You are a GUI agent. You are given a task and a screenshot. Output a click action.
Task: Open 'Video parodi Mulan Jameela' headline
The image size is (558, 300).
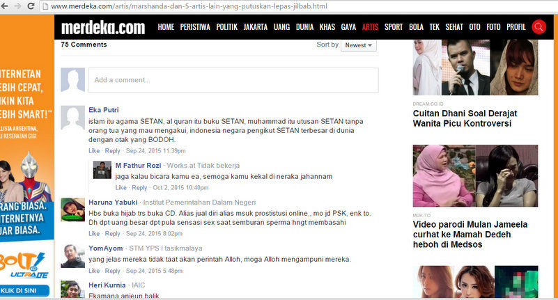click(470, 235)
